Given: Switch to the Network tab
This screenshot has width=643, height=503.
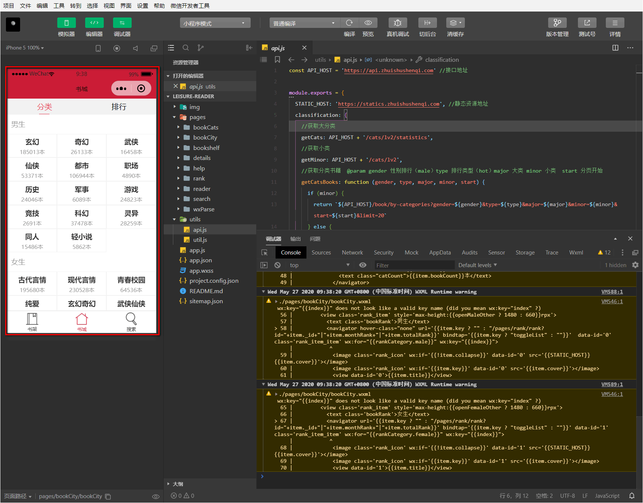Looking at the screenshot, I should (352, 253).
